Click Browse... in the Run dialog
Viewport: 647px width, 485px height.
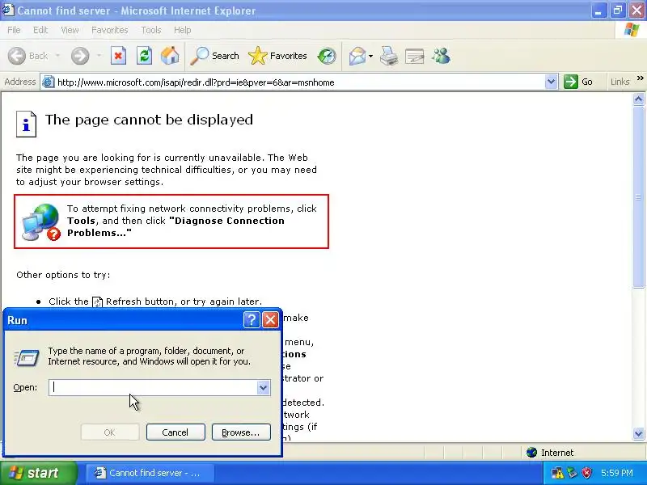[241, 432]
